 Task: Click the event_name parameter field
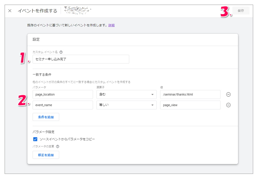(x=63, y=105)
